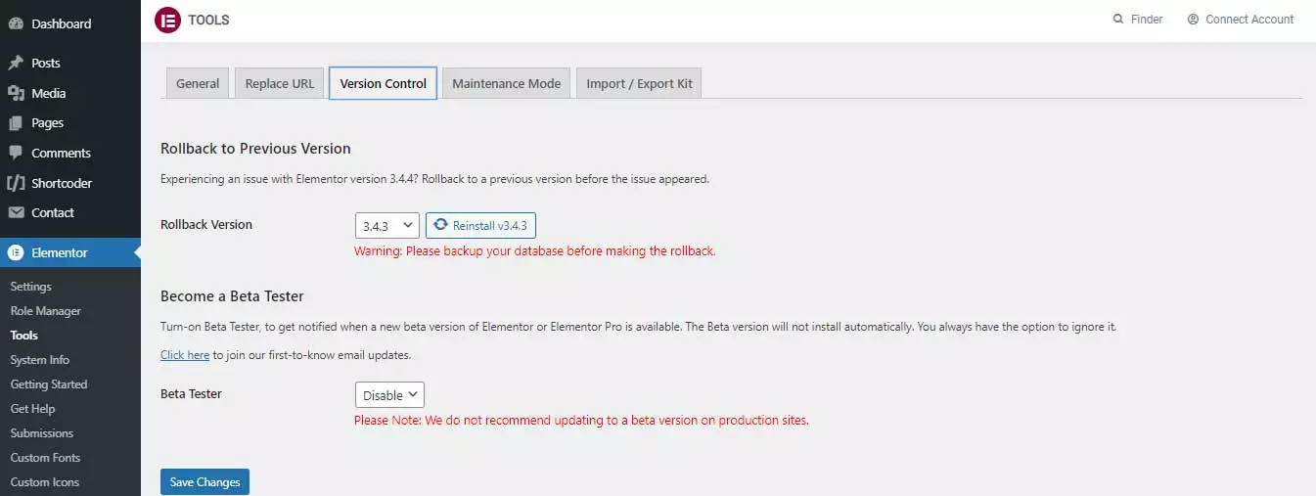
Task: Follow the Click here email updates link
Action: point(185,355)
